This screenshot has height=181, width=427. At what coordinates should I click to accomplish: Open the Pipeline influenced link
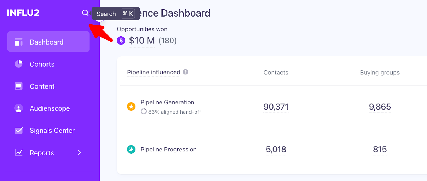click(x=153, y=72)
